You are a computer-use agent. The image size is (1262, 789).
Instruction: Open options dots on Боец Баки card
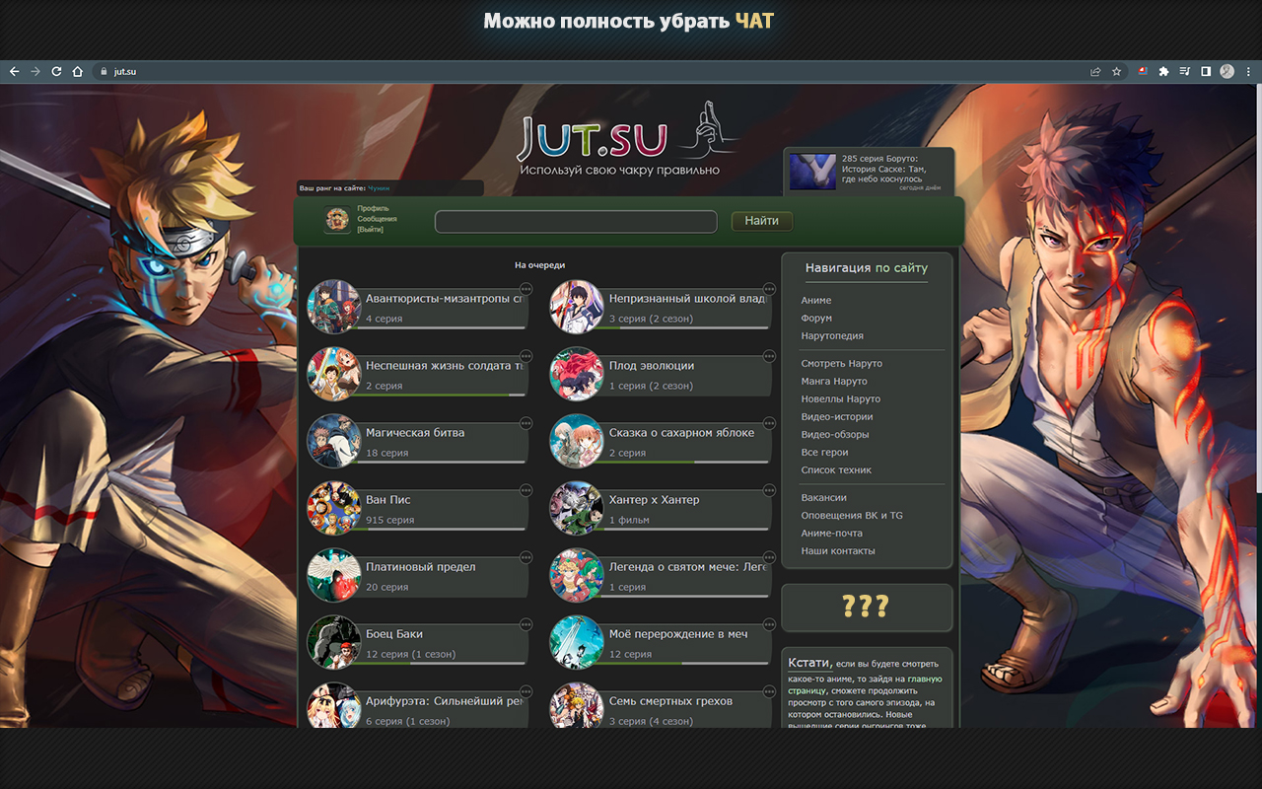(x=526, y=624)
